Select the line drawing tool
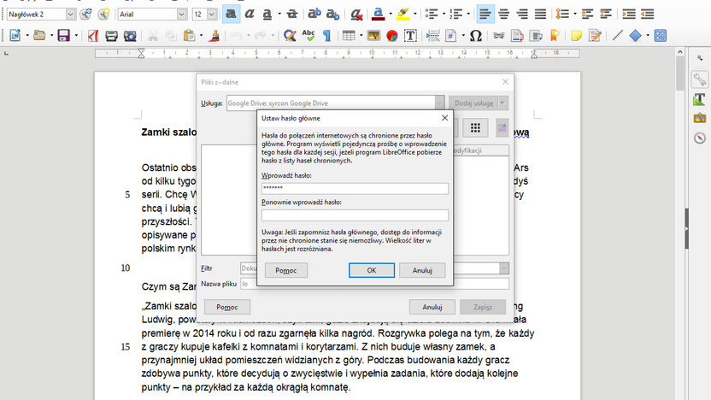The image size is (711, 400). coord(617,35)
